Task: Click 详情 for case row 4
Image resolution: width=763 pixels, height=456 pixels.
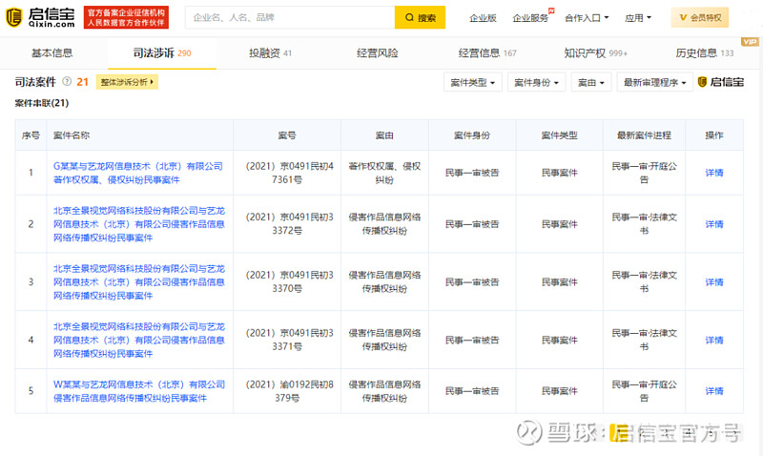Action: [714, 340]
